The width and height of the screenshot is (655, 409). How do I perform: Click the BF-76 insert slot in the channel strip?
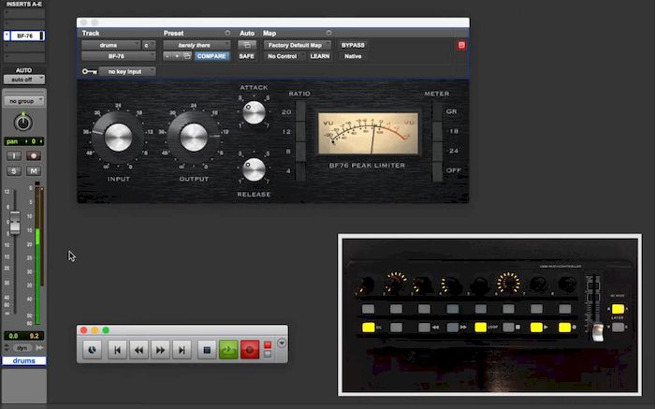tap(24, 36)
